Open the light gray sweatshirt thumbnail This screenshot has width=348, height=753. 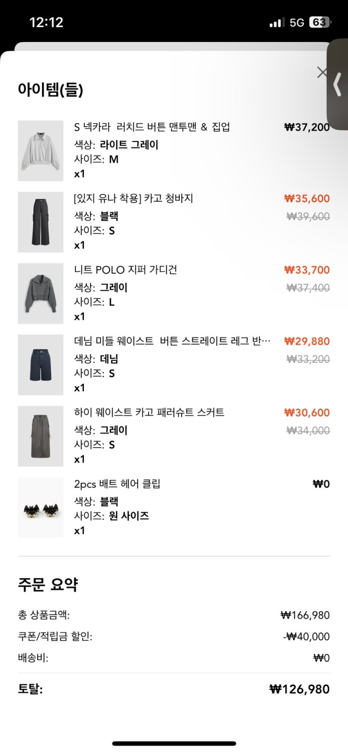[x=40, y=151]
